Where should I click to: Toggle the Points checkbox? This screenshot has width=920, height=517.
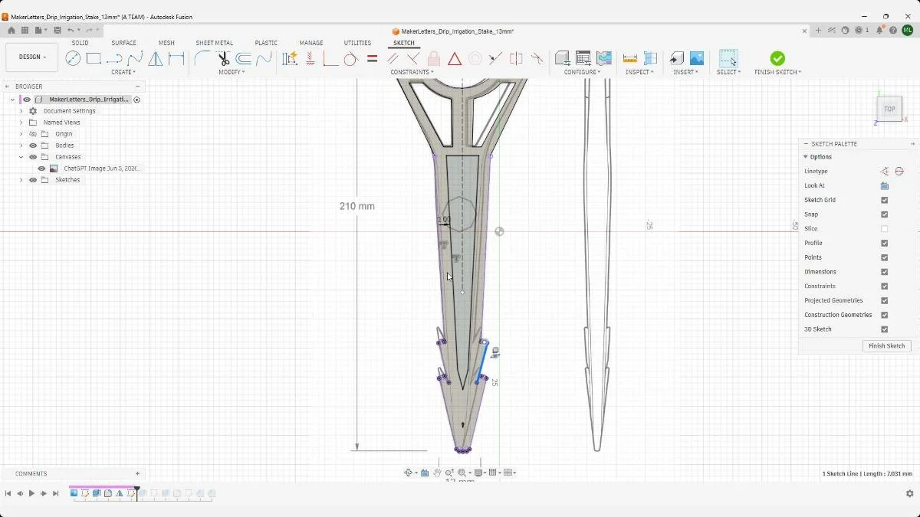click(884, 257)
